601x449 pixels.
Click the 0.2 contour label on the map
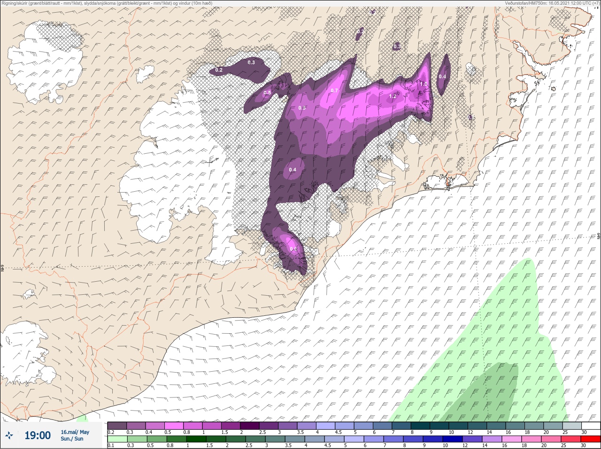pyautogui.click(x=219, y=70)
